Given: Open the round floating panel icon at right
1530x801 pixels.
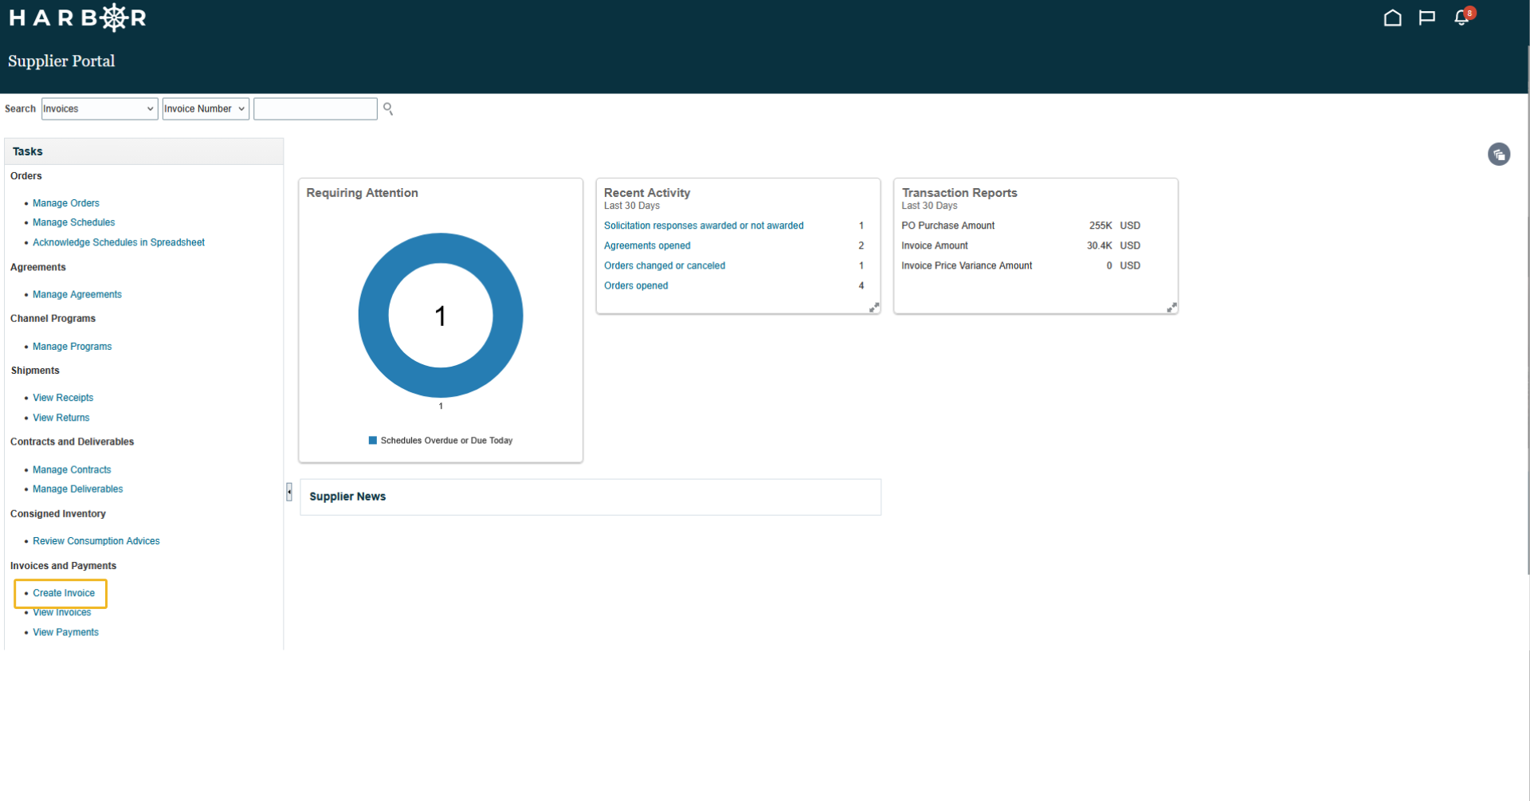Looking at the screenshot, I should (x=1498, y=154).
